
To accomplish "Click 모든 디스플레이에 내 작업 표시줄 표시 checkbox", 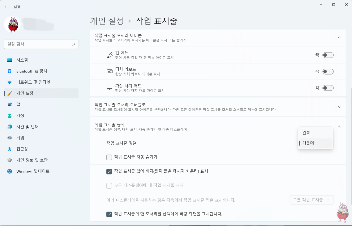I will pos(109,186).
